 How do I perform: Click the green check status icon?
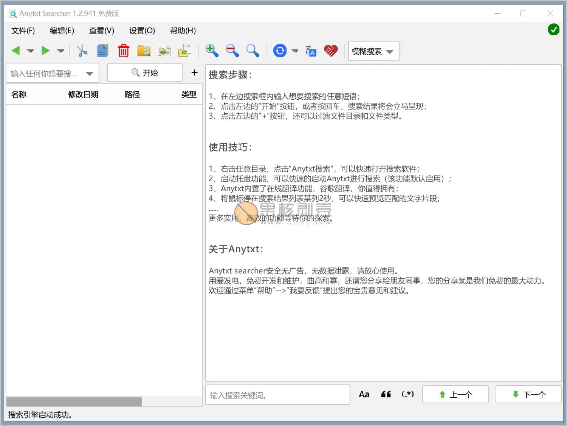click(x=553, y=29)
